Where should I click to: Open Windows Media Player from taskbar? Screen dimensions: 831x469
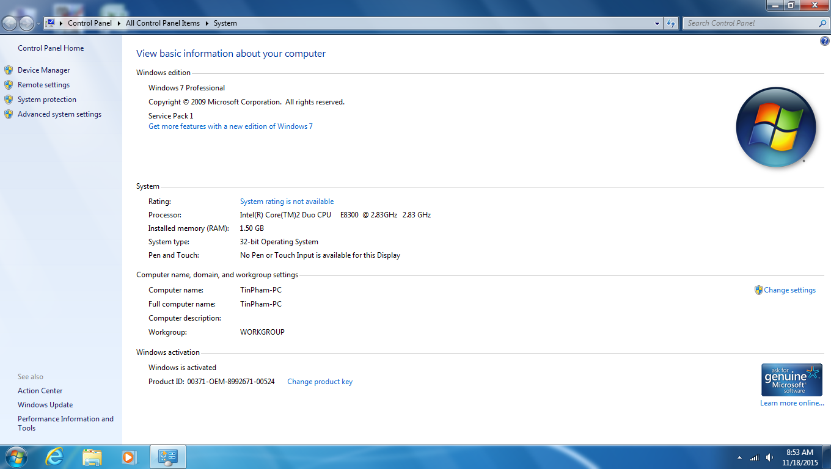pos(128,457)
